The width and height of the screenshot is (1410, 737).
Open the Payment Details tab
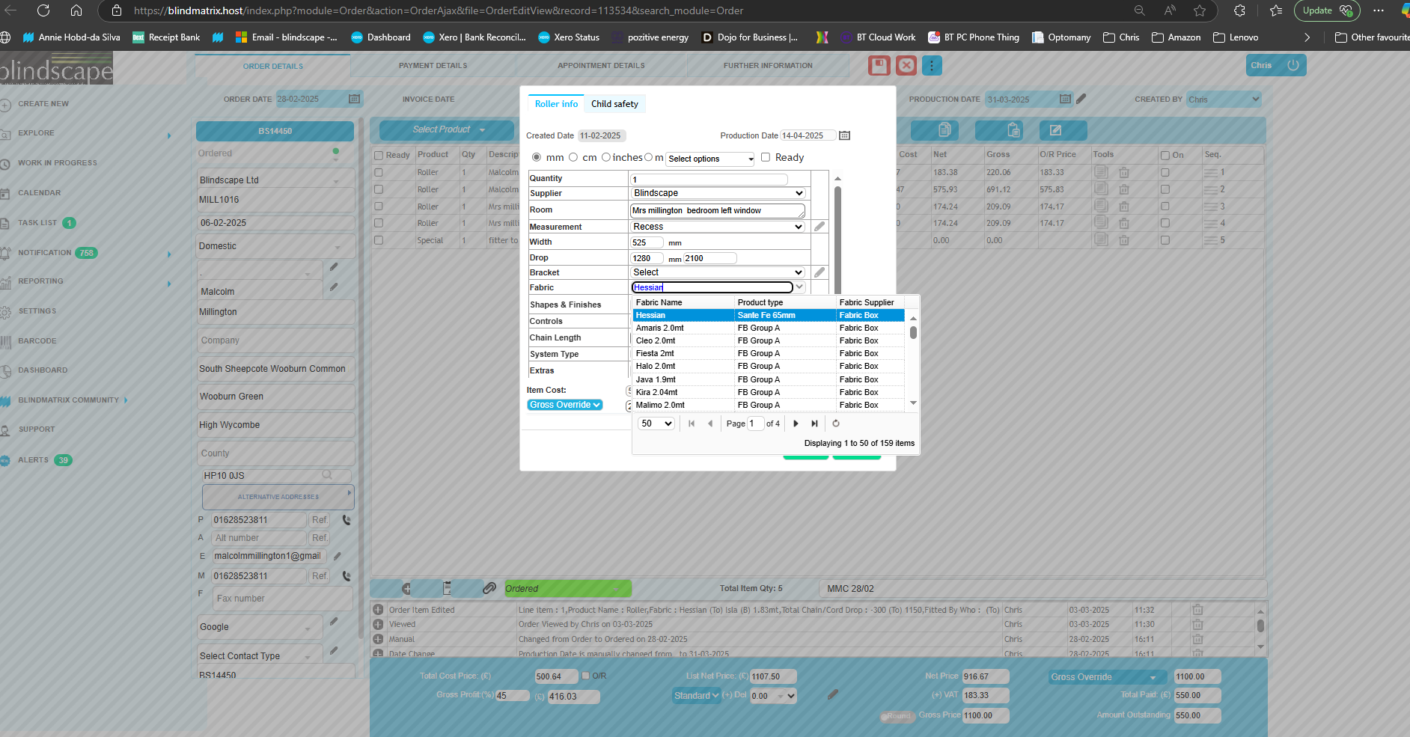click(433, 66)
